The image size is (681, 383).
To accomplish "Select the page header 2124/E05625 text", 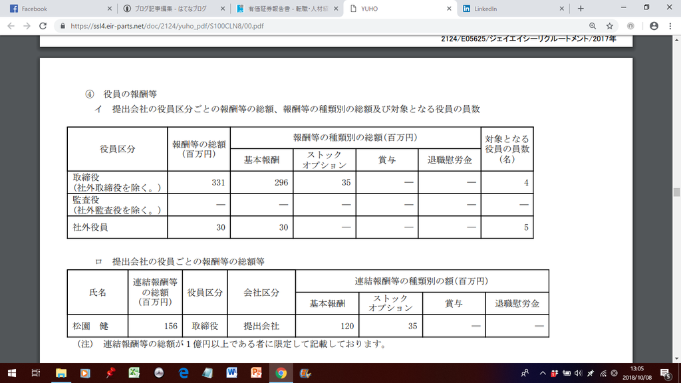I will (x=529, y=39).
